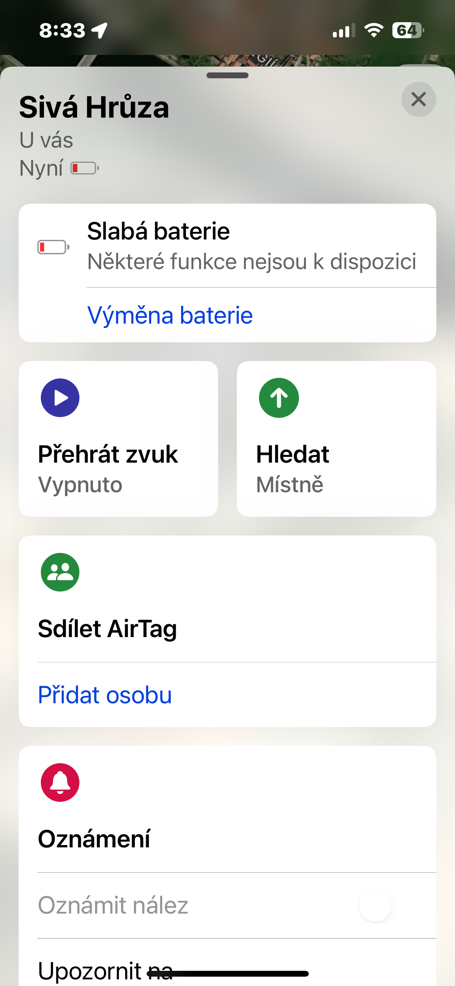Tap the green Share AirTag people icon
The height and width of the screenshot is (986, 455).
pos(60,572)
